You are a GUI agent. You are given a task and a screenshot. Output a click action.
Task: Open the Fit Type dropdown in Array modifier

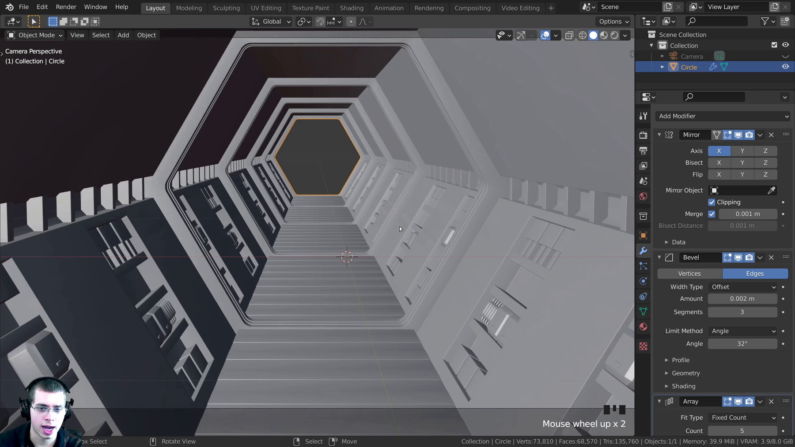coord(742,417)
